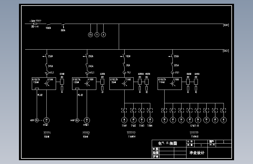This screenshot has width=253, height=164.
Task: Click the "?????1" load label
Action: click(47, 133)
